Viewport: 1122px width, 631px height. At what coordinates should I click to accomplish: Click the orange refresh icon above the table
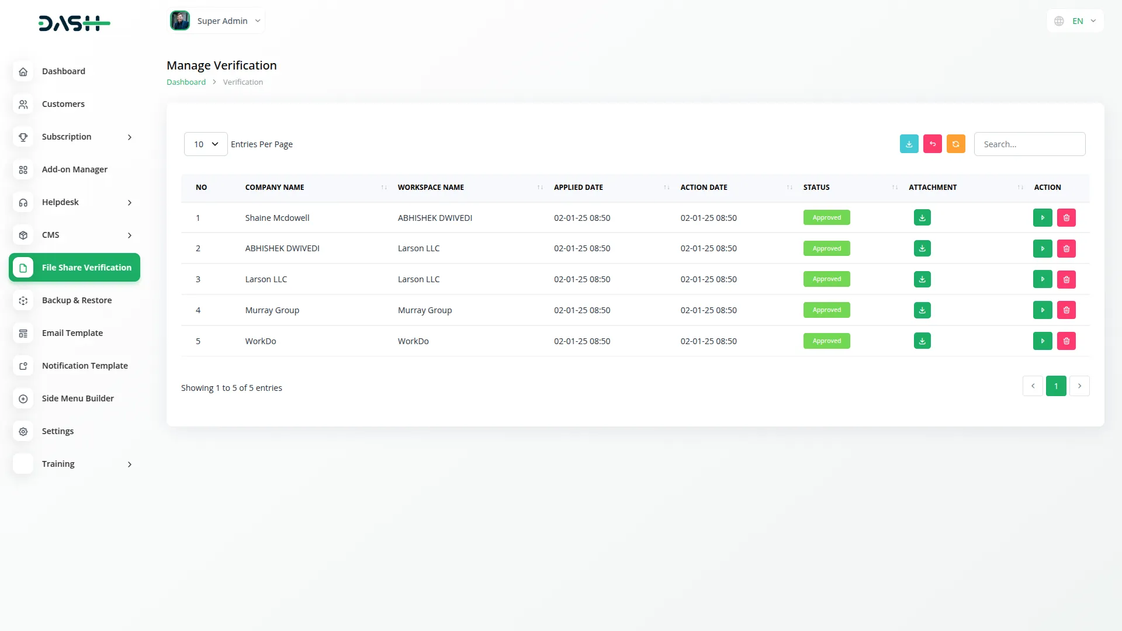coord(955,144)
